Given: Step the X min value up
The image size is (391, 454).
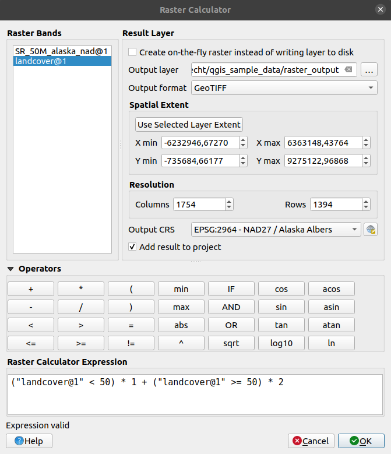Looking at the screenshot, I should [243, 140].
